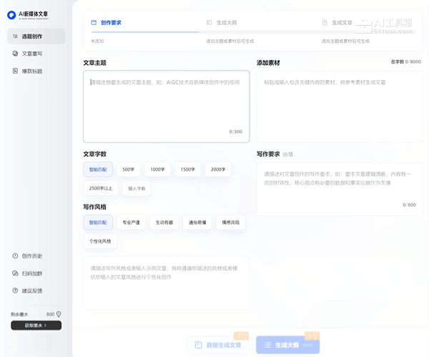Click the ink drop icon beside 800
Image resolution: width=429 pixels, height=357 pixels.
pos(59,314)
